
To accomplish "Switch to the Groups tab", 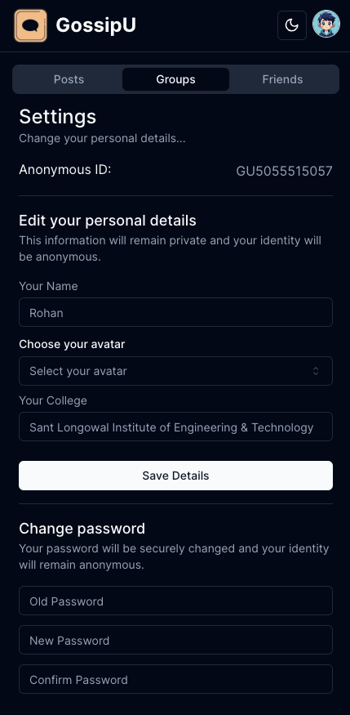I will coord(175,79).
